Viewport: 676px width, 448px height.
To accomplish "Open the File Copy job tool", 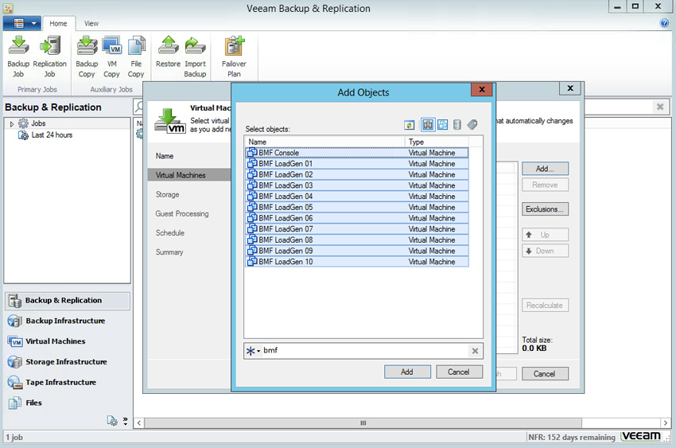I will coord(136,45).
